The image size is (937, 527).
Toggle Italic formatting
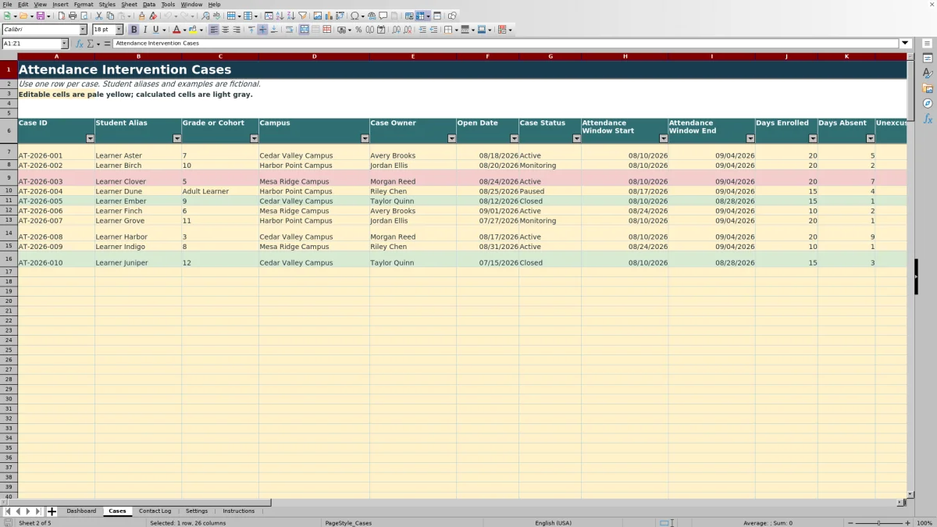point(144,30)
